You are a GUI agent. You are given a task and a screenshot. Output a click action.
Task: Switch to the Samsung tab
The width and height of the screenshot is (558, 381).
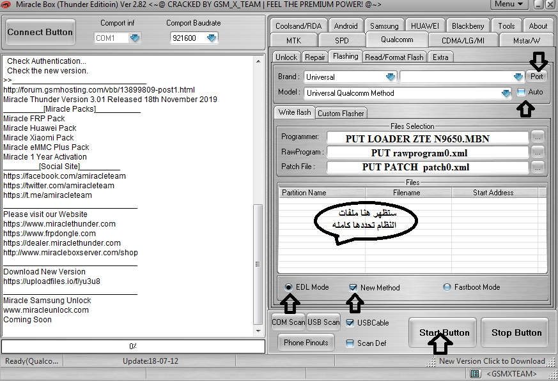point(384,26)
